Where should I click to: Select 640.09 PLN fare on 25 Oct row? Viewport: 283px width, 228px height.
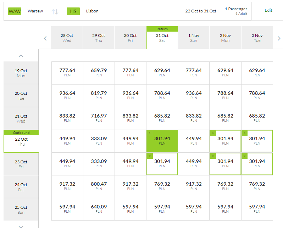(x=99, y=209)
